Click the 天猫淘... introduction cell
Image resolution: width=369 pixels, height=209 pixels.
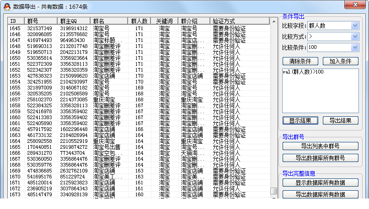[193, 153]
